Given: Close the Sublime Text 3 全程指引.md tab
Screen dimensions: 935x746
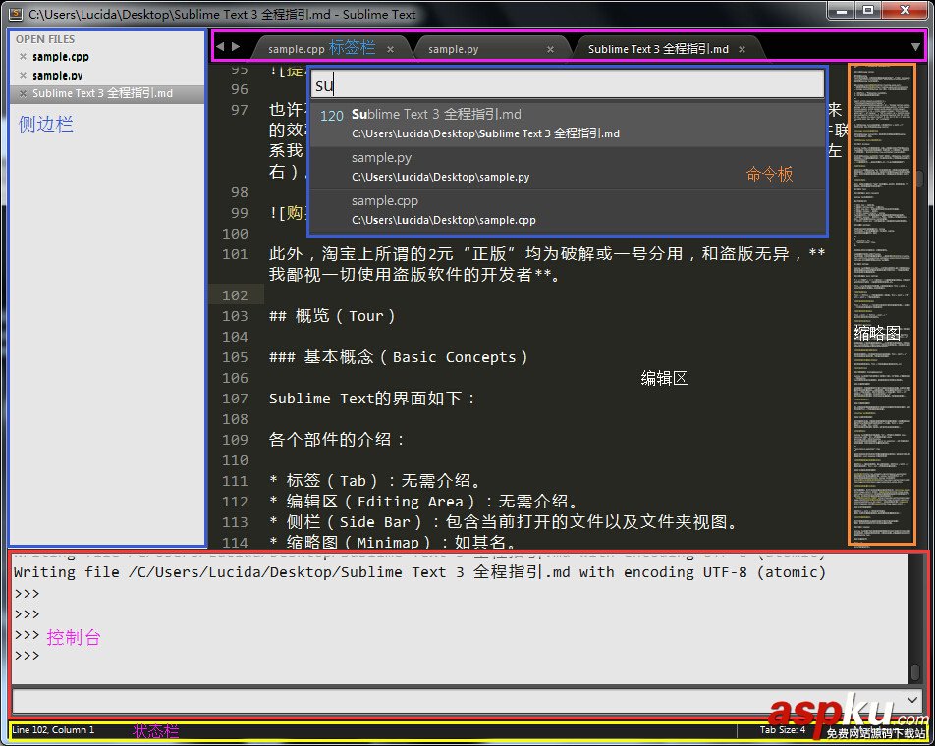Looking at the screenshot, I should 742,49.
